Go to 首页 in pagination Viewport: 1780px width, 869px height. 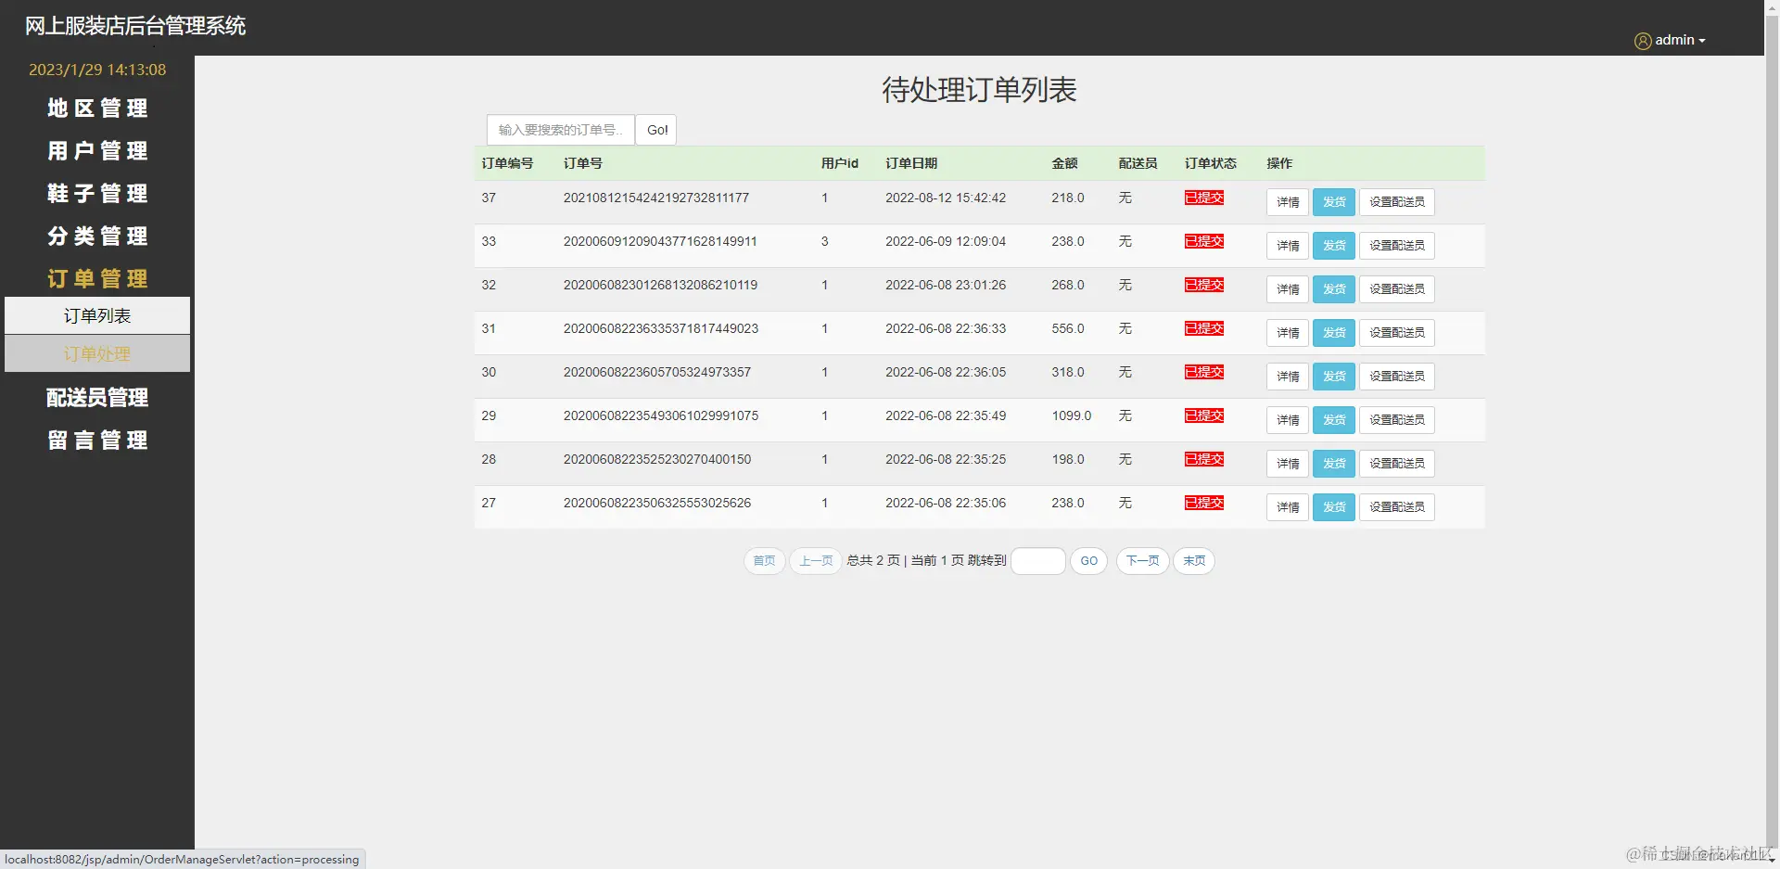[x=765, y=561]
